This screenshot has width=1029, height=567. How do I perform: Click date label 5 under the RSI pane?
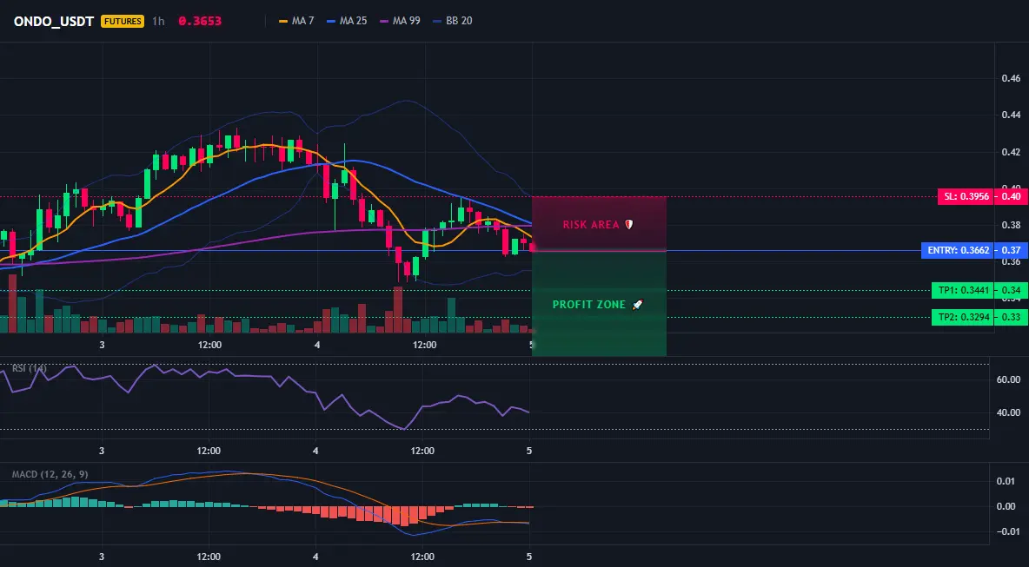coord(529,451)
